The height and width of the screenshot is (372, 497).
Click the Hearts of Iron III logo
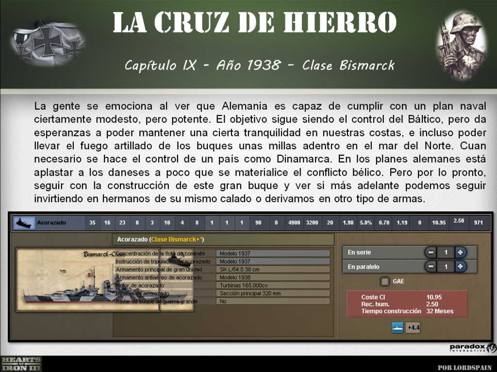[x=21, y=364]
